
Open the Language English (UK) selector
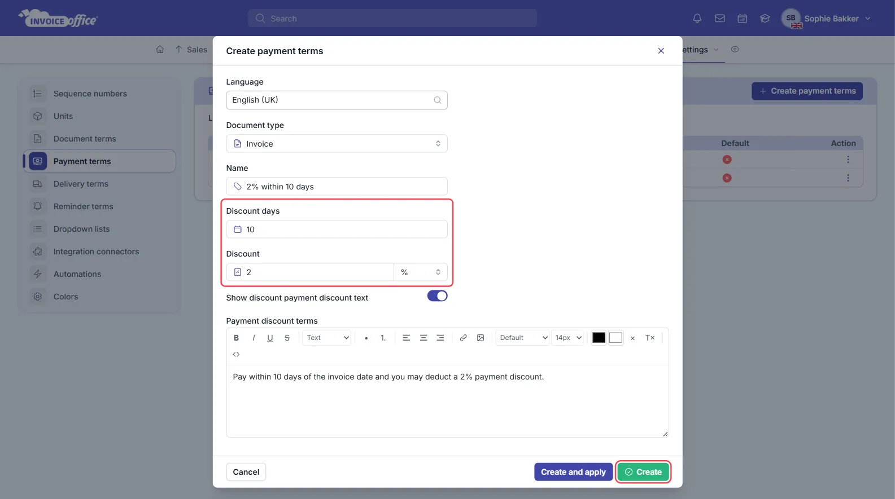pyautogui.click(x=337, y=100)
